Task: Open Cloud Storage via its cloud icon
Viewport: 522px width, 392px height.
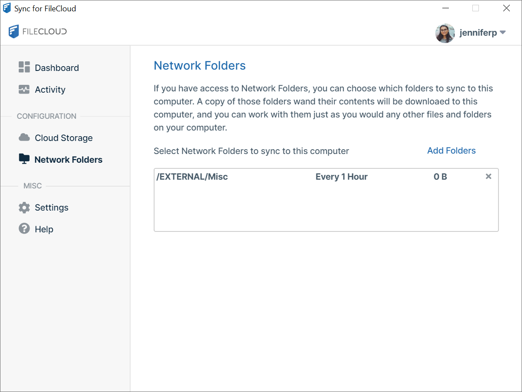Action: tap(24, 137)
